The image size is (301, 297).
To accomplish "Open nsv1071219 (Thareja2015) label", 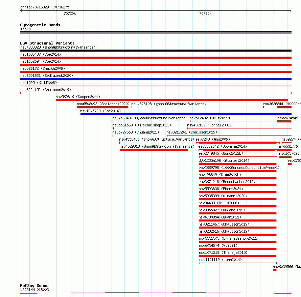I will [x=223, y=253].
